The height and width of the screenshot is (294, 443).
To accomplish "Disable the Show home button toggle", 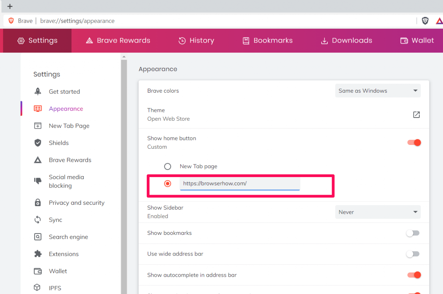I will click(x=414, y=142).
